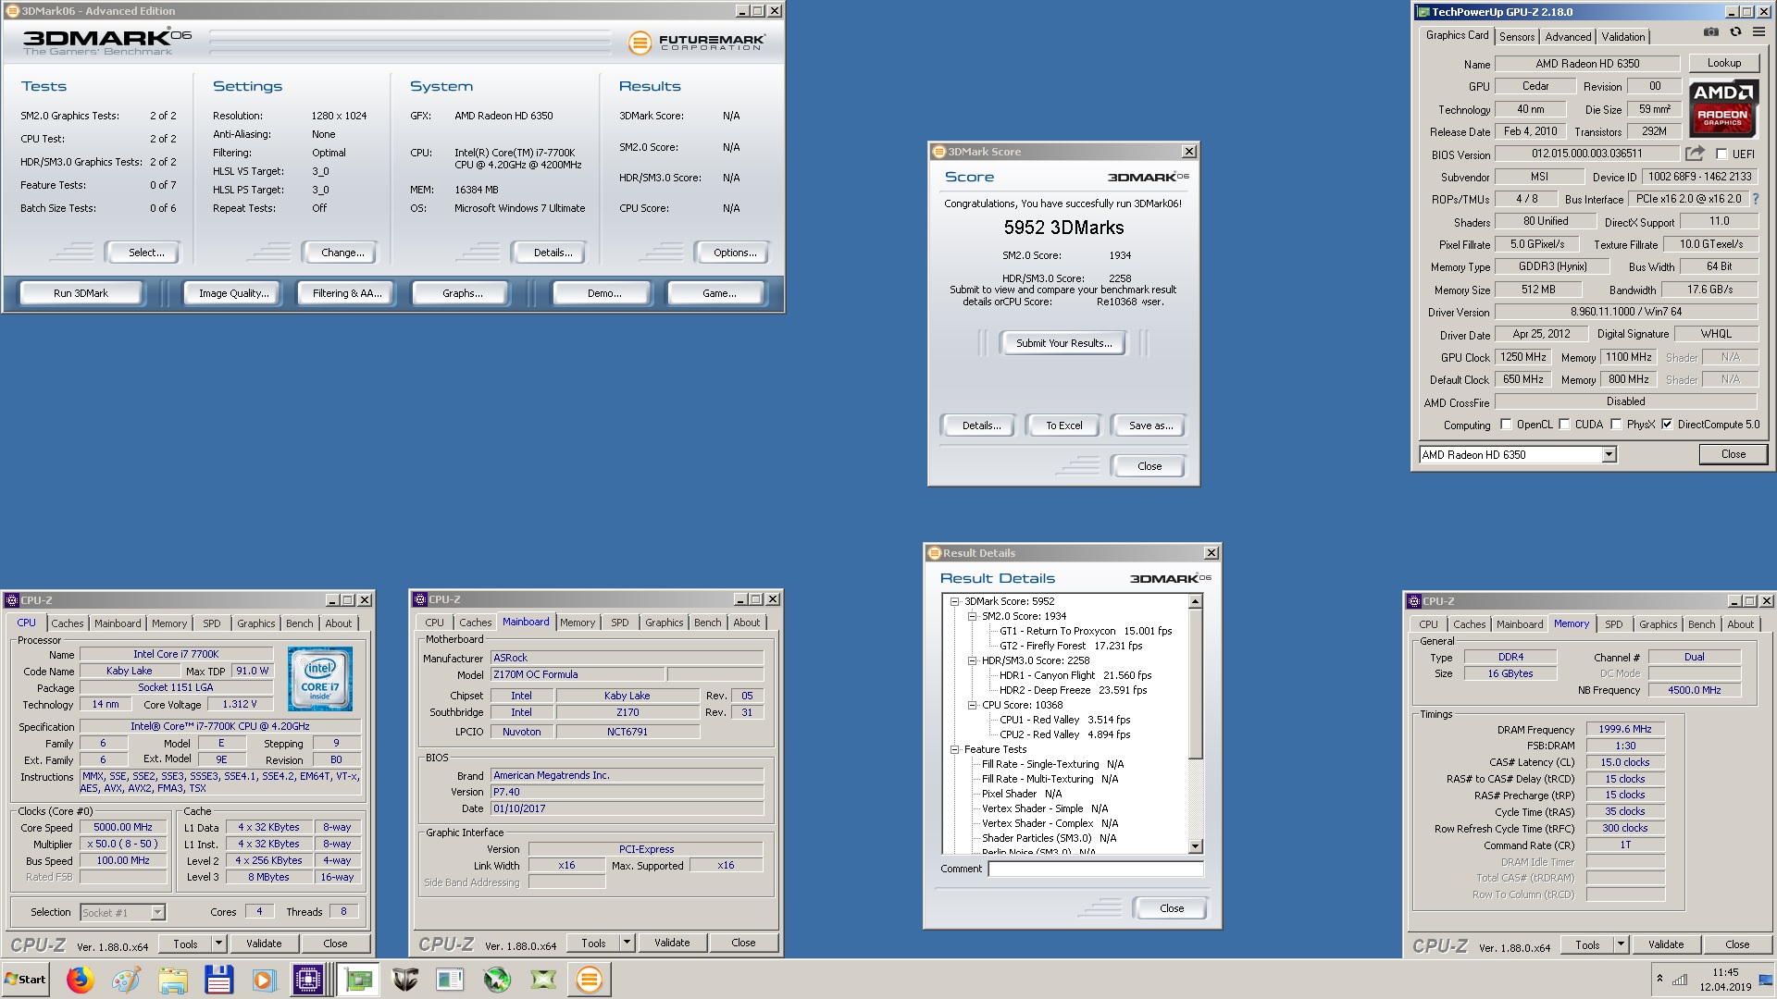Click the green X DirectX taskbar icon
Screen dimensions: 1777x999
tap(543, 980)
